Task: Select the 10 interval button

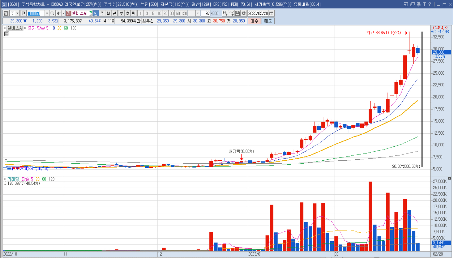Action: [x=159, y=13]
